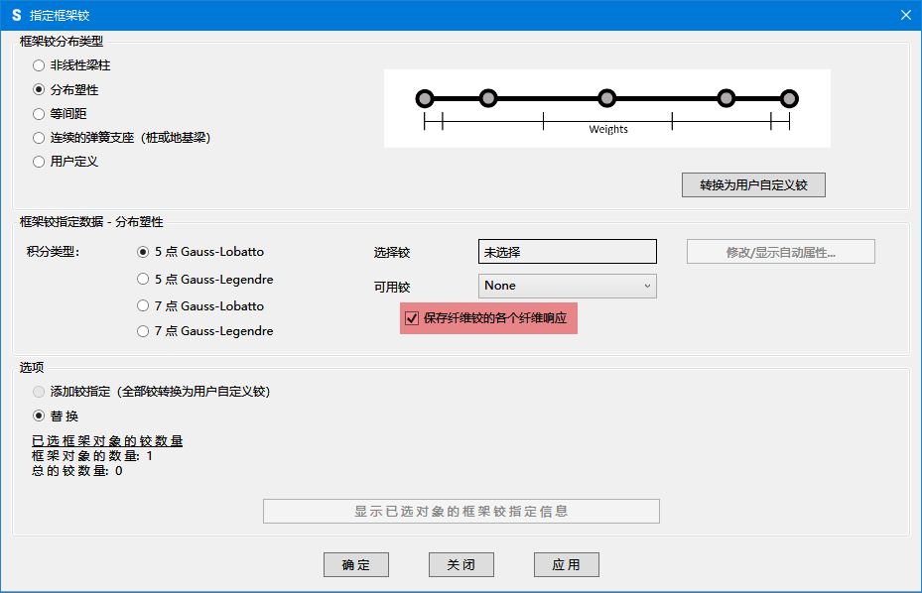This screenshot has height=593, width=922.
Task: Uncheck 保存纤维铰的各个纤维响应 checkbox
Action: point(413,318)
